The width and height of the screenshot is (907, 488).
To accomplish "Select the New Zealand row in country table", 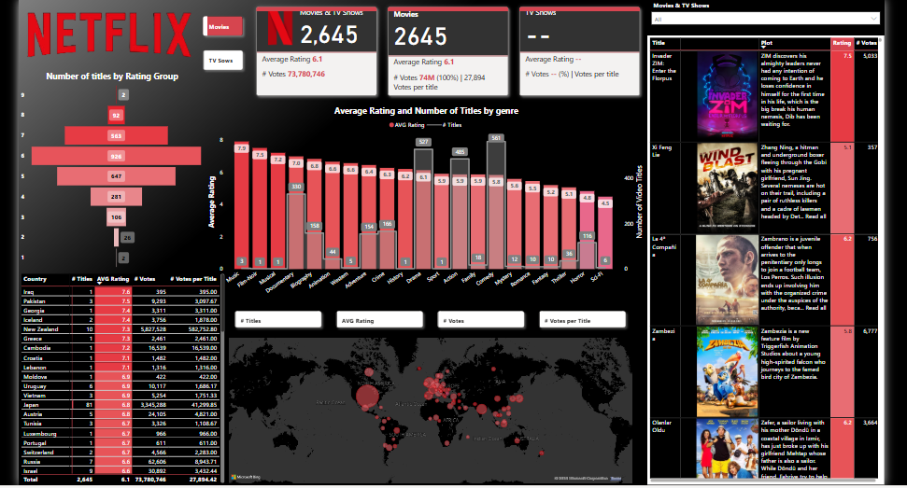I will [x=120, y=329].
